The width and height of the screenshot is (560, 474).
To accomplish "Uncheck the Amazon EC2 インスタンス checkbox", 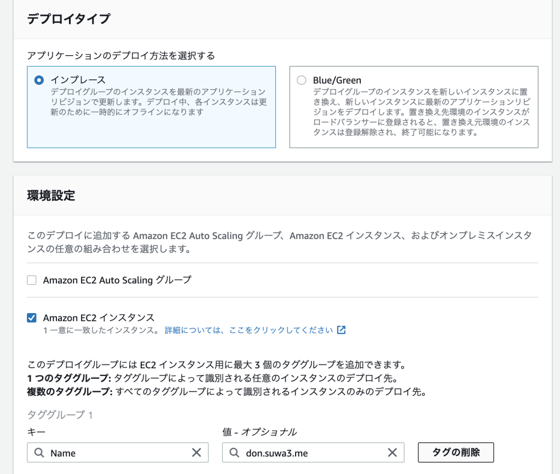I will click(32, 317).
